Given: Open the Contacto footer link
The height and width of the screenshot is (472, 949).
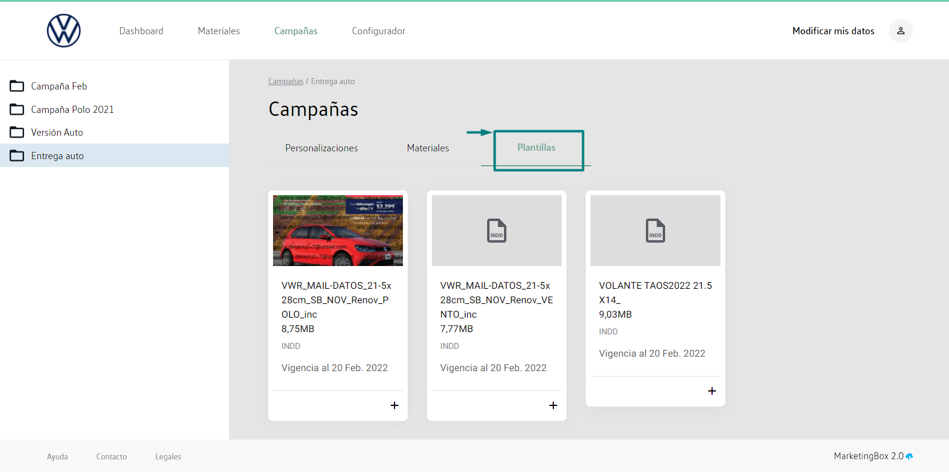Looking at the screenshot, I should (111, 456).
